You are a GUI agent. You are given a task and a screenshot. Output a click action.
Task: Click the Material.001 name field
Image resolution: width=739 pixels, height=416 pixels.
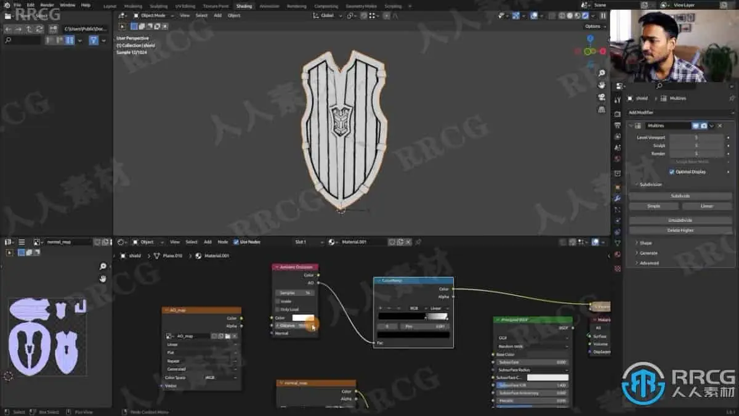click(356, 242)
